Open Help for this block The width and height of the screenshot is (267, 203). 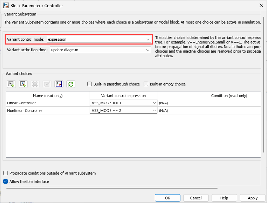[x=224, y=198]
